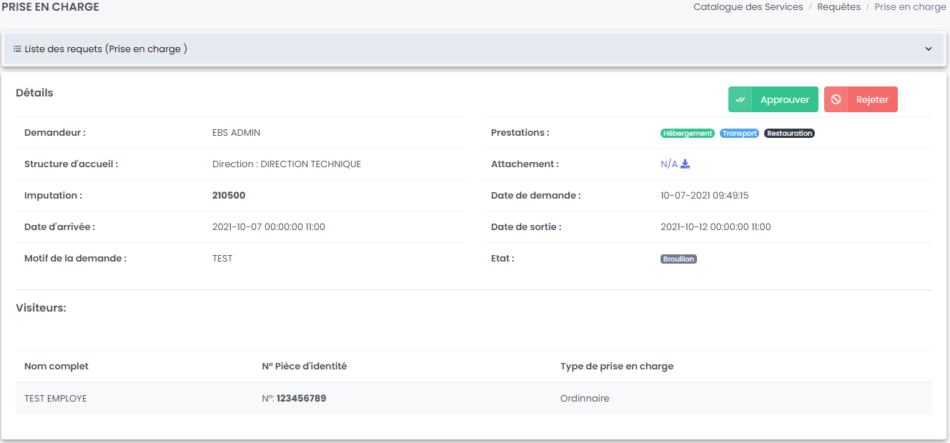Click the green Hébergement badge

687,134
